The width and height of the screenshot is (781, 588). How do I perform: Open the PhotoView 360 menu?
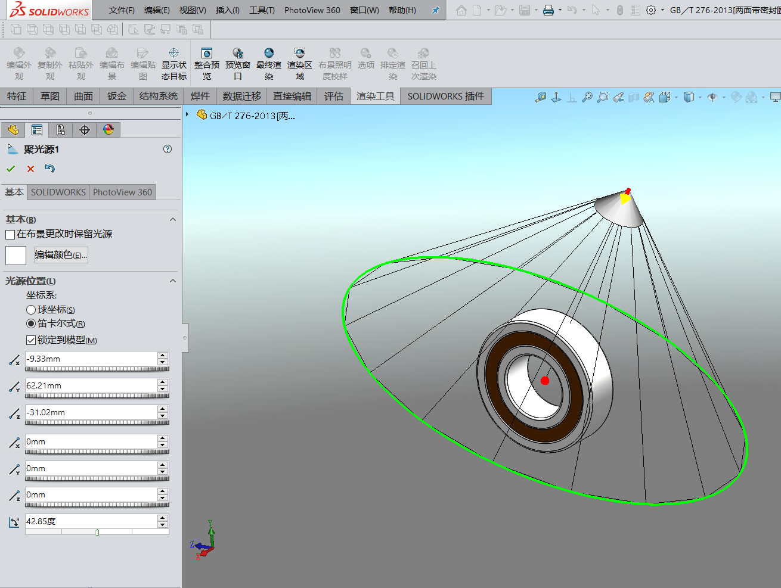[x=312, y=10]
